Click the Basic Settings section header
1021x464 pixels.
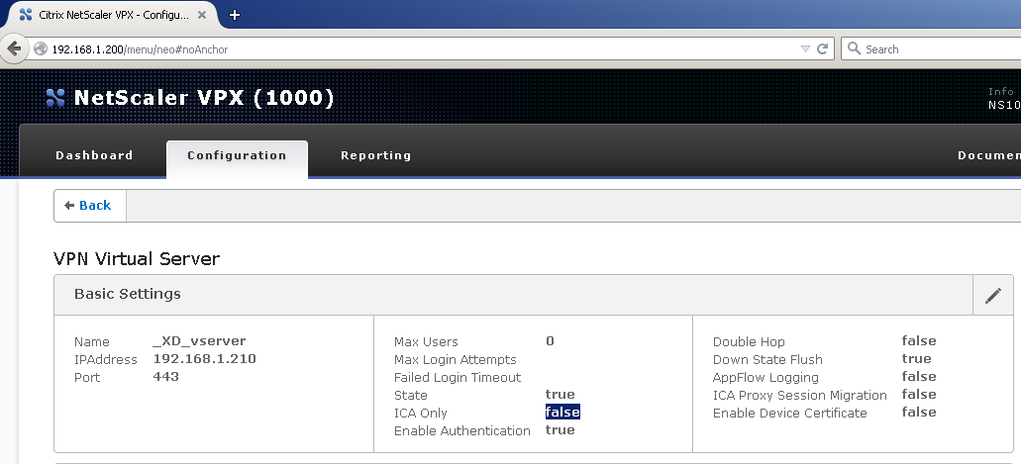coord(514,295)
